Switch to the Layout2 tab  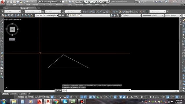(x=23, y=94)
